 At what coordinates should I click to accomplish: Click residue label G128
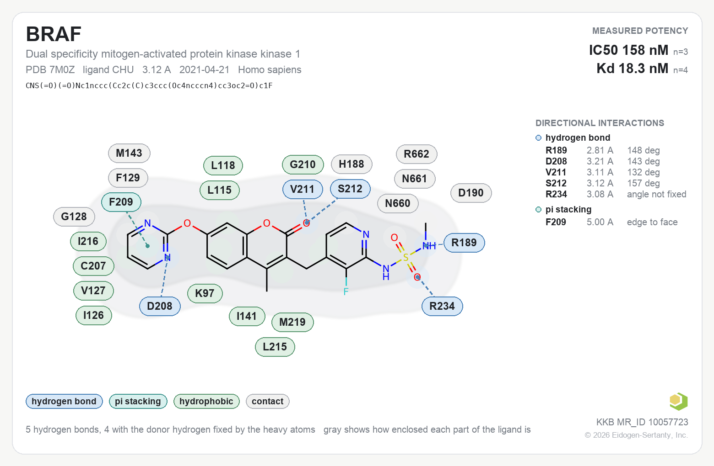click(x=74, y=217)
